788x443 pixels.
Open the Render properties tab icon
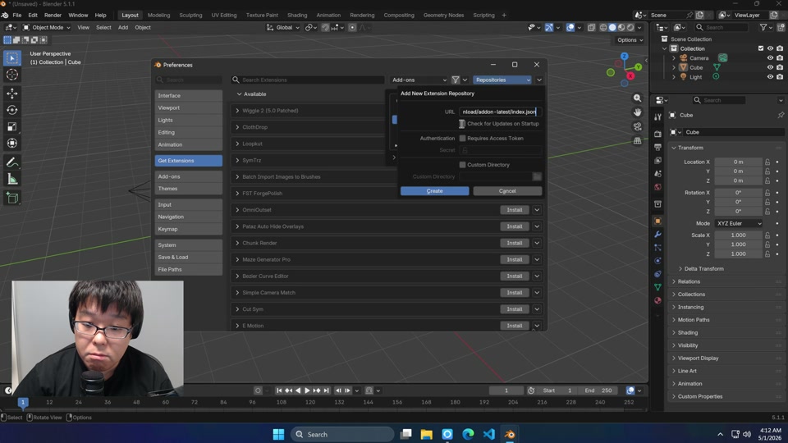(657, 134)
